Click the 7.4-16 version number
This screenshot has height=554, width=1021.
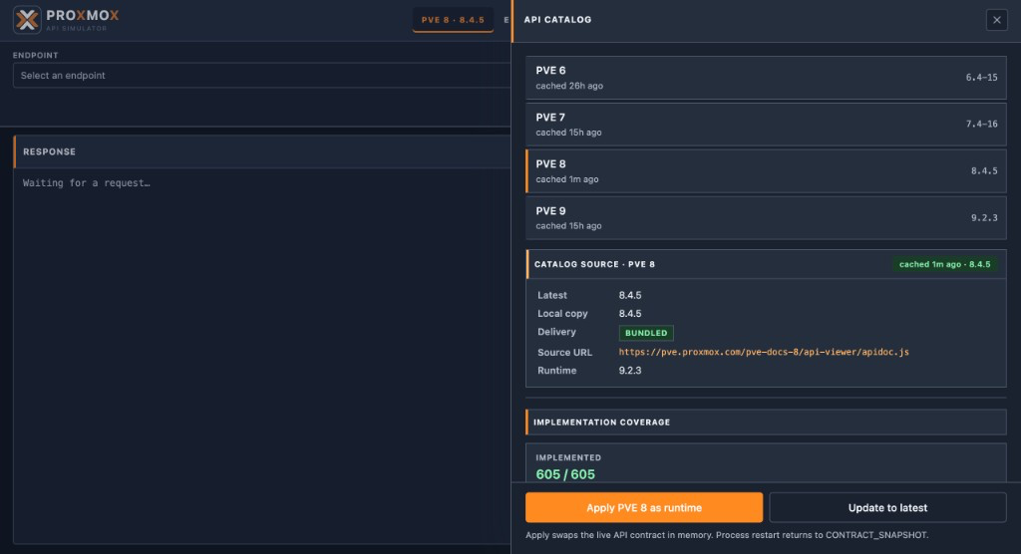coord(981,125)
